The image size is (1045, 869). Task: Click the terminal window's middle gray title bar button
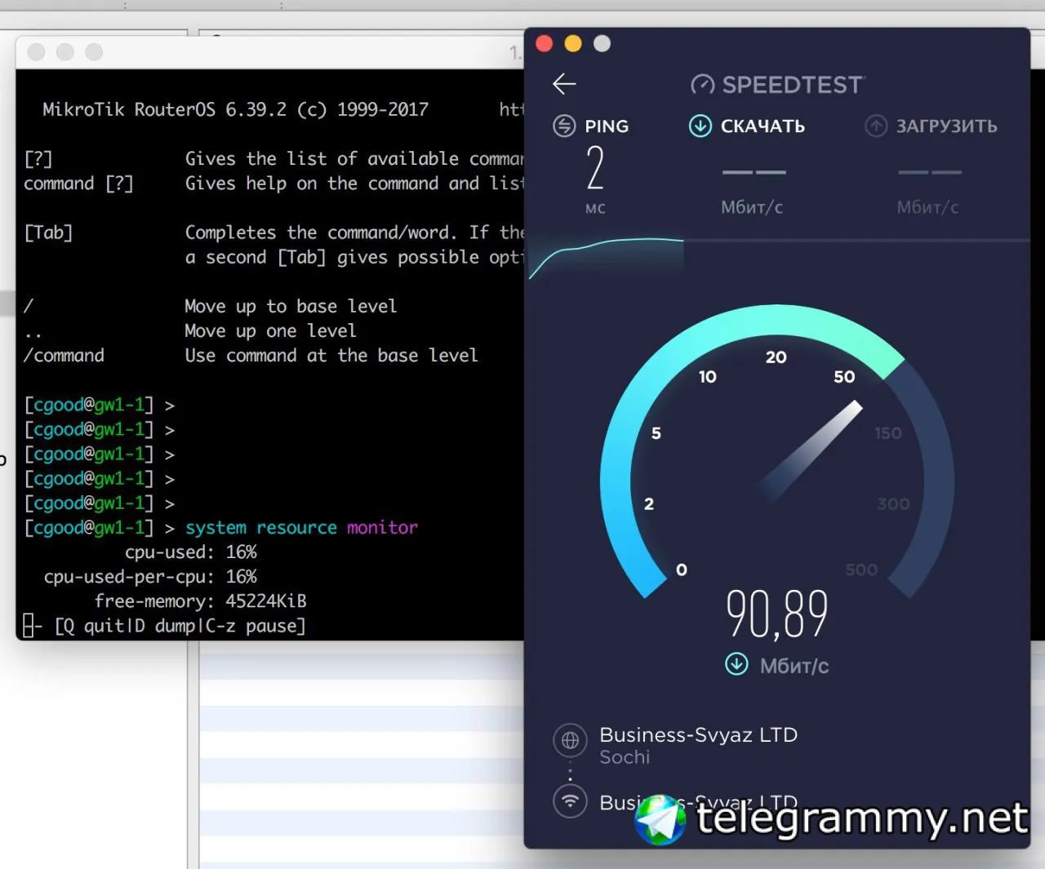pyautogui.click(x=65, y=52)
